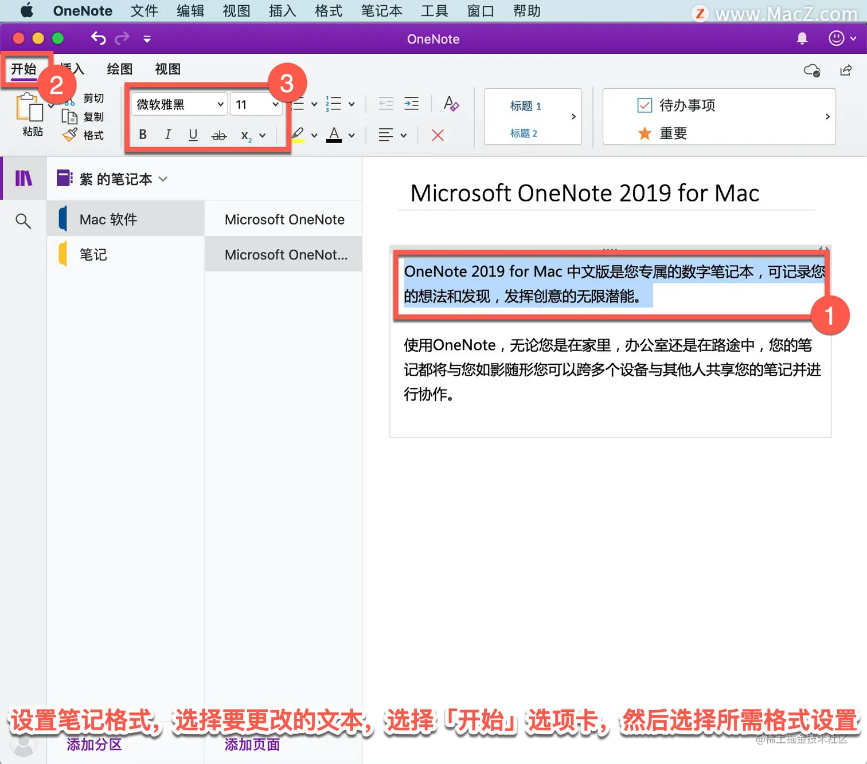Click the note container top drag handle
This screenshot has width=867, height=764.
tap(610, 249)
